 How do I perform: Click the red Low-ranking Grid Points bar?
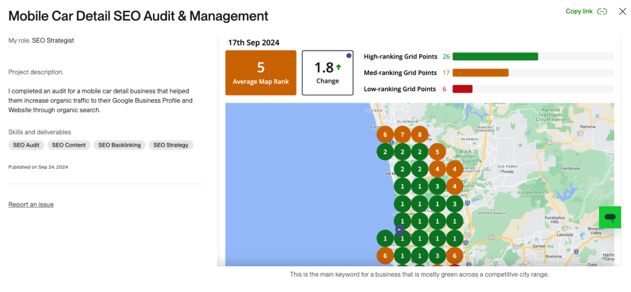pyautogui.click(x=462, y=89)
